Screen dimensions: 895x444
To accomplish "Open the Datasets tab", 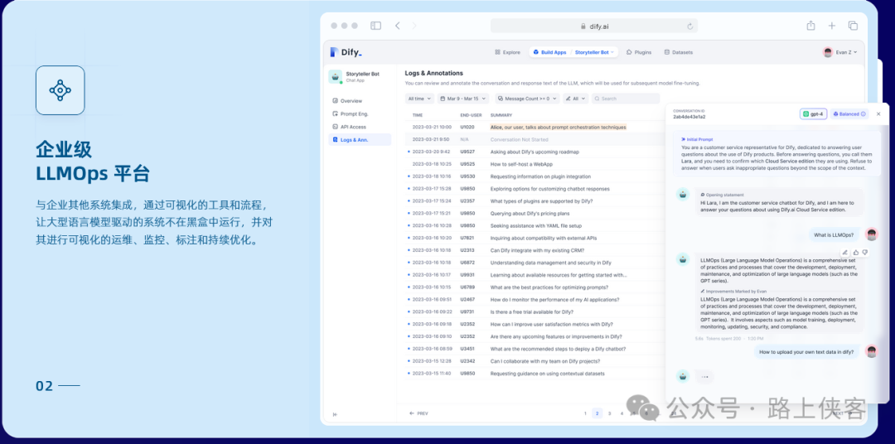I will pos(678,52).
